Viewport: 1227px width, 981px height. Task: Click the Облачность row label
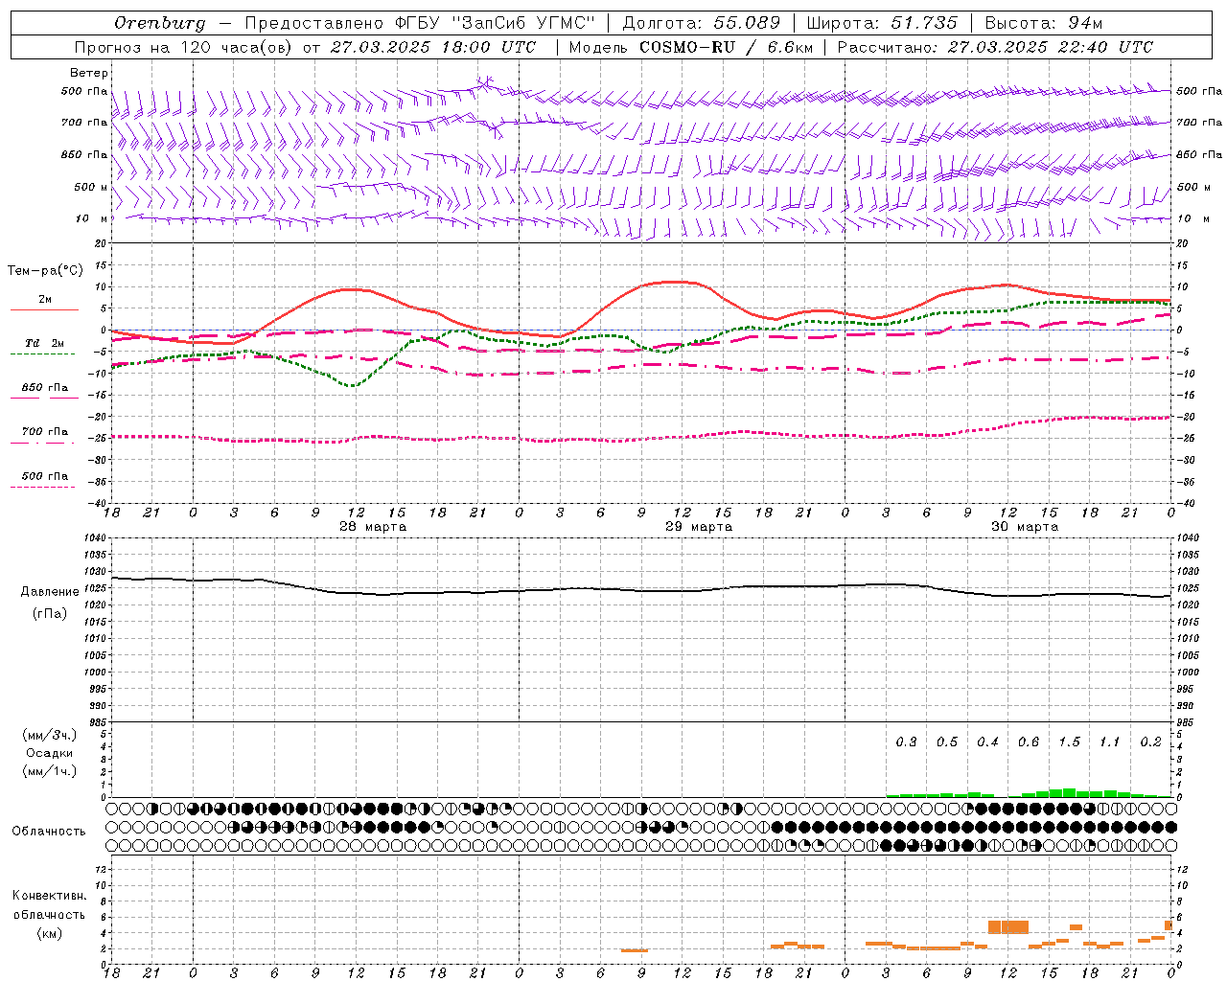point(49,832)
